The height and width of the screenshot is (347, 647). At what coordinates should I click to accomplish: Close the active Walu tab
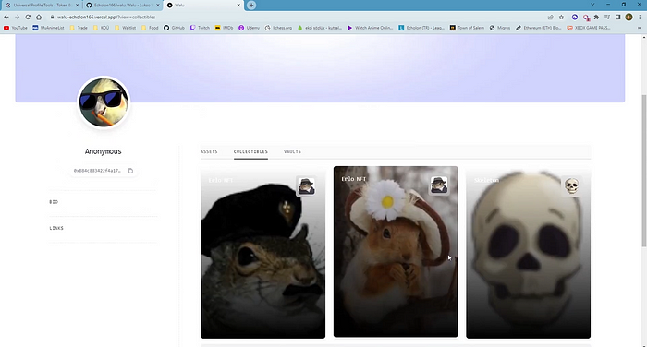click(238, 6)
